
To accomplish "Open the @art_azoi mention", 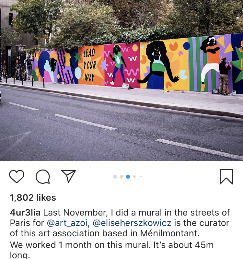I will (x=67, y=223).
